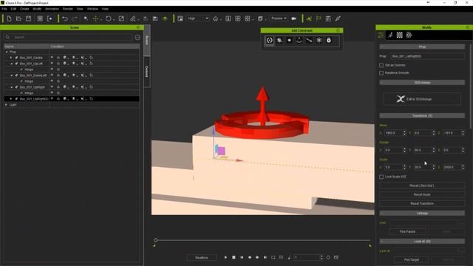Toggle the check mark beside Box_001_UpRight
The height and width of the screenshot is (266, 473).
(16, 87)
